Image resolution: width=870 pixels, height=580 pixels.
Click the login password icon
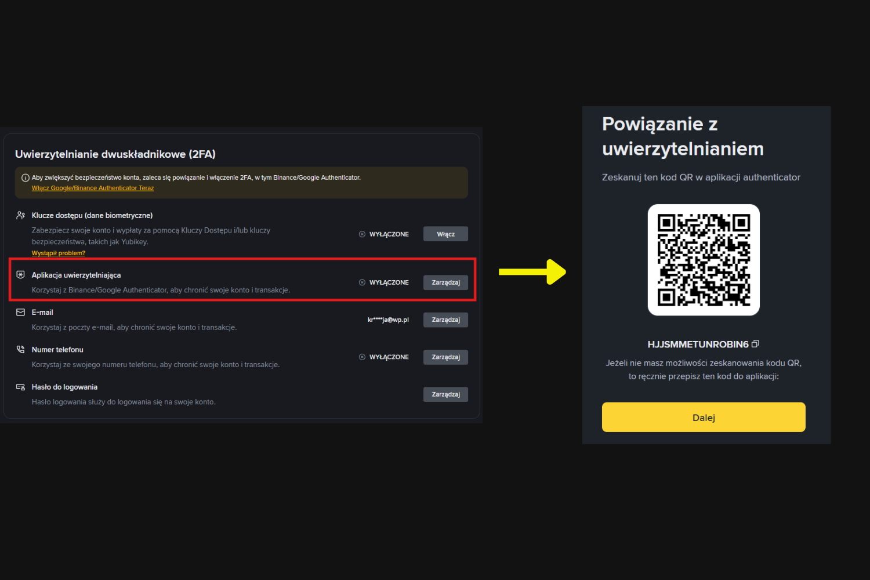pyautogui.click(x=21, y=387)
